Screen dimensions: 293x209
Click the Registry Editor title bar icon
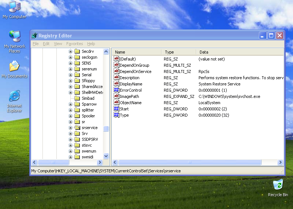tap(34, 35)
